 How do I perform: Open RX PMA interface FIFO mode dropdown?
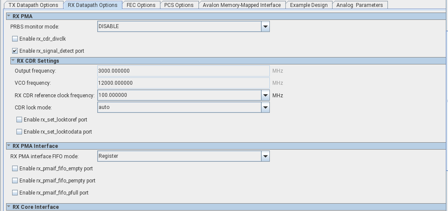265,156
